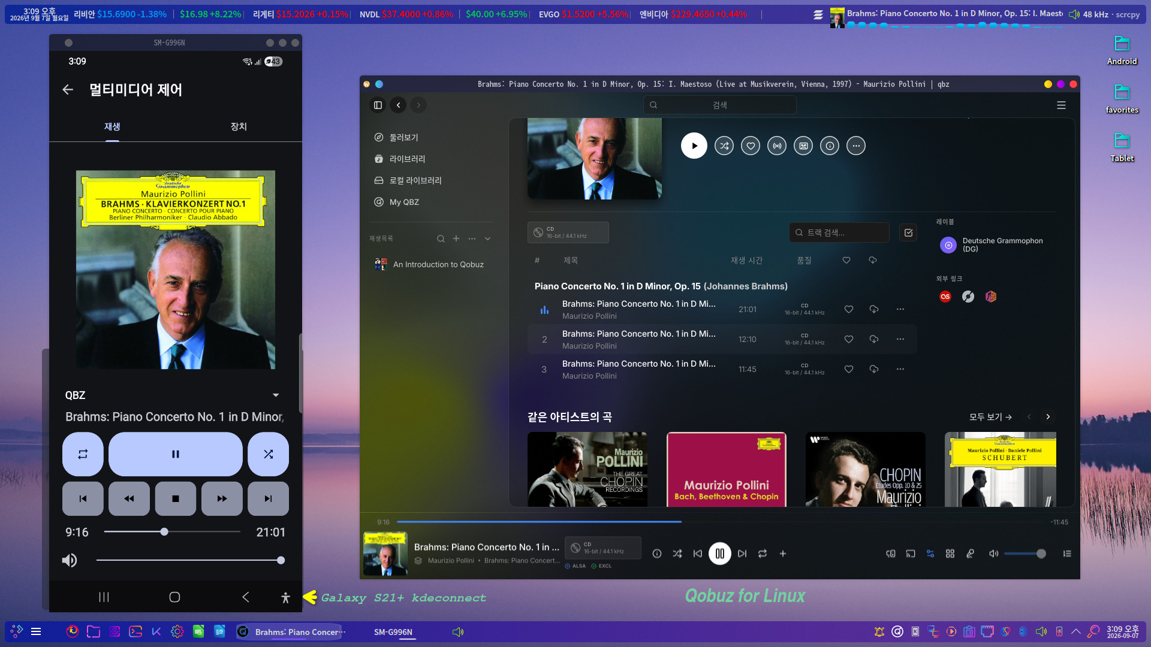Download the 21:01 track for offline
Screen dimensions: 1151x647
874,309
